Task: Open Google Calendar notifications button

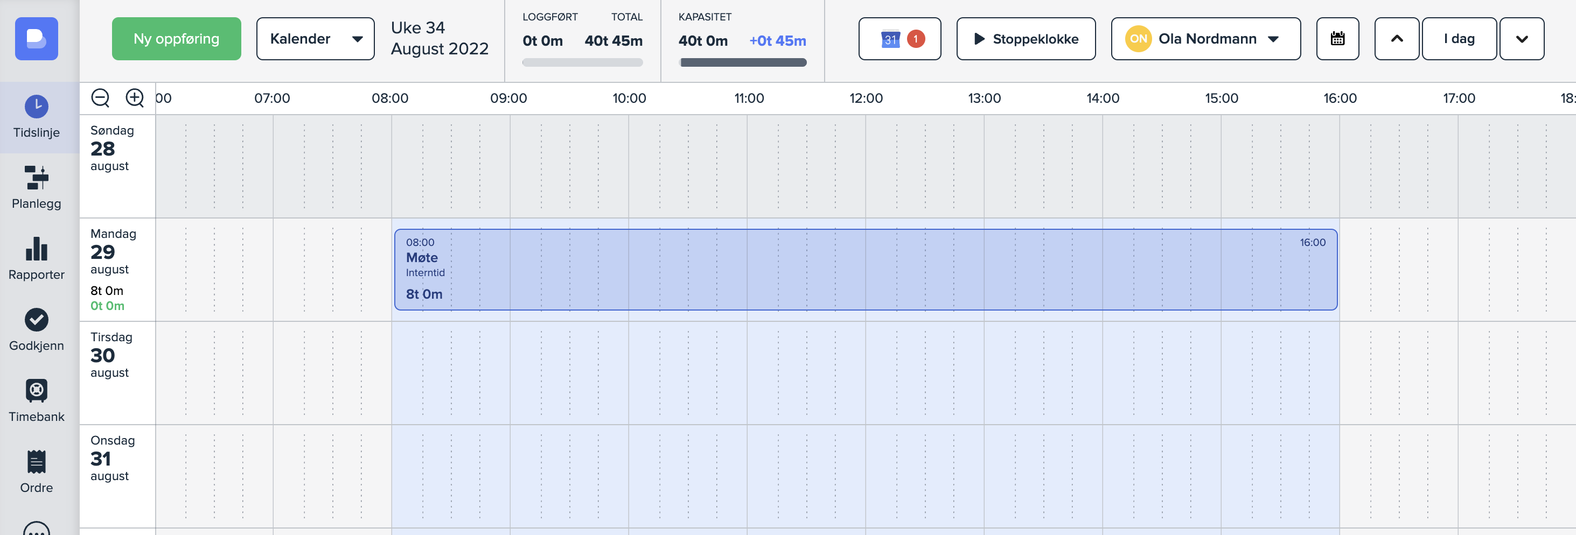Action: pos(899,39)
